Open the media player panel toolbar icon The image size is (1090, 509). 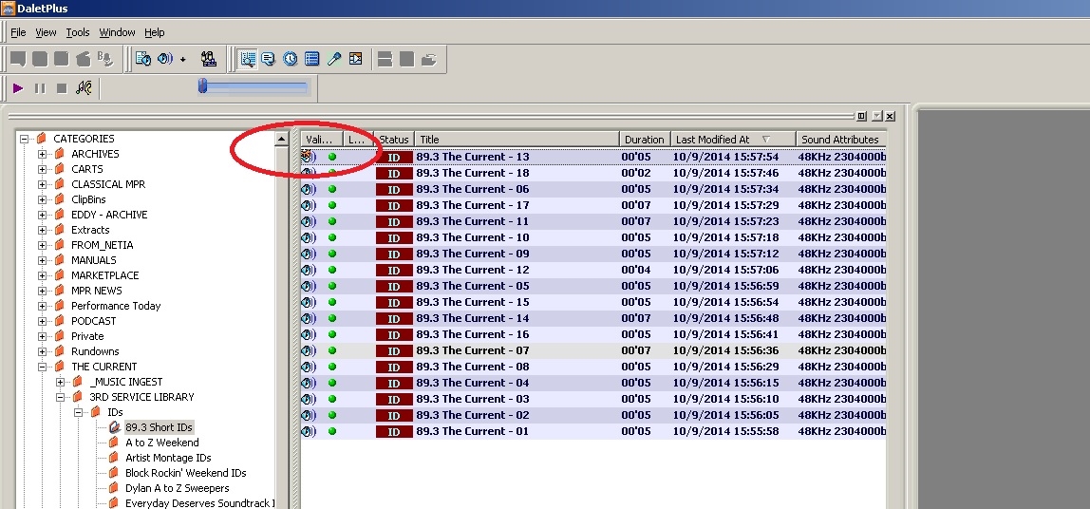click(x=356, y=59)
